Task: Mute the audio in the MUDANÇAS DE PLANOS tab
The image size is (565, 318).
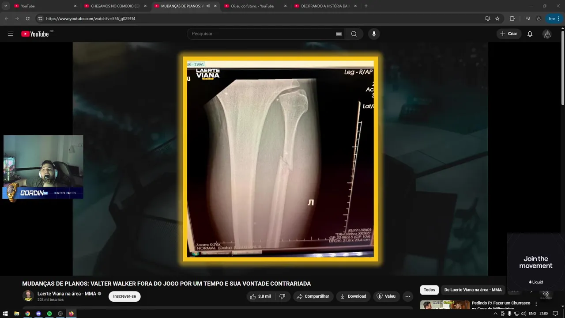Action: click(x=208, y=6)
